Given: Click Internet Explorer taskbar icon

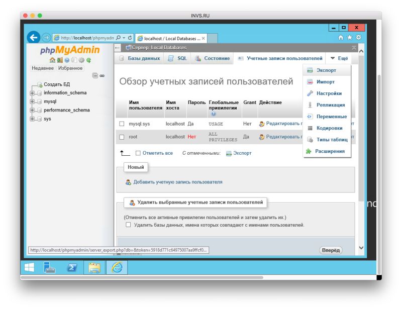Looking at the screenshot, I should pos(117,267).
